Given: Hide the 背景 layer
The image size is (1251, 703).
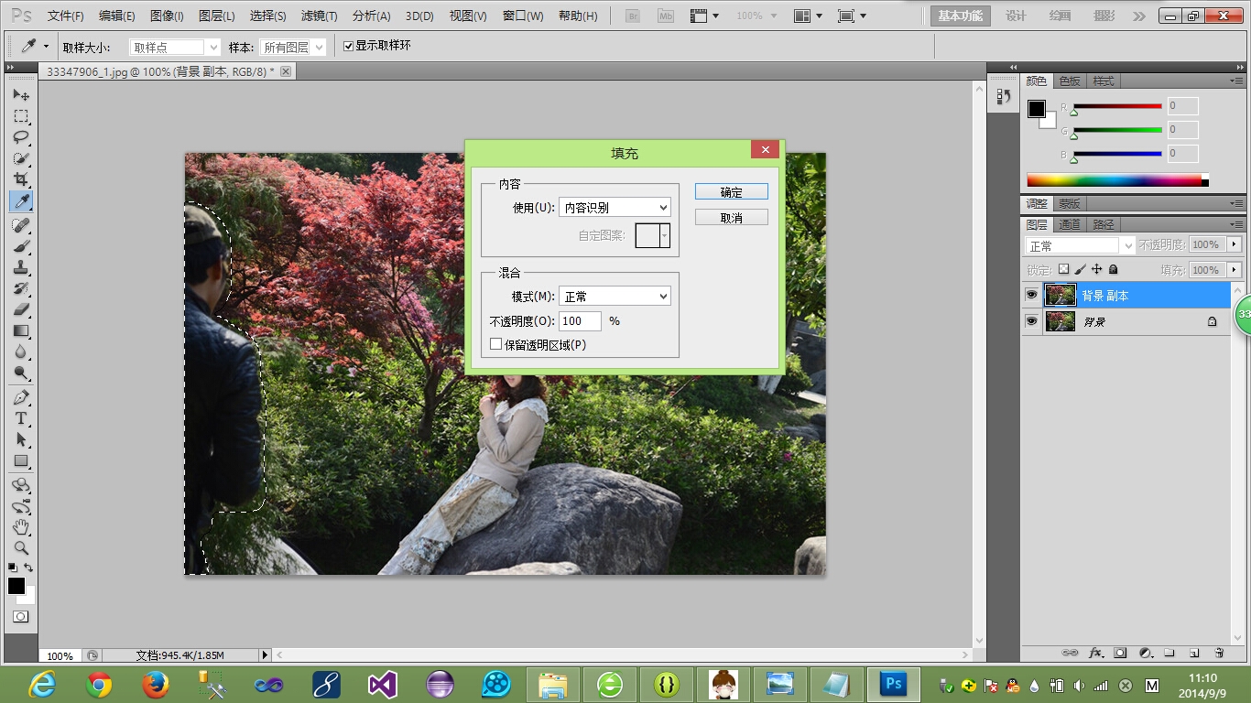Looking at the screenshot, I should [1031, 321].
